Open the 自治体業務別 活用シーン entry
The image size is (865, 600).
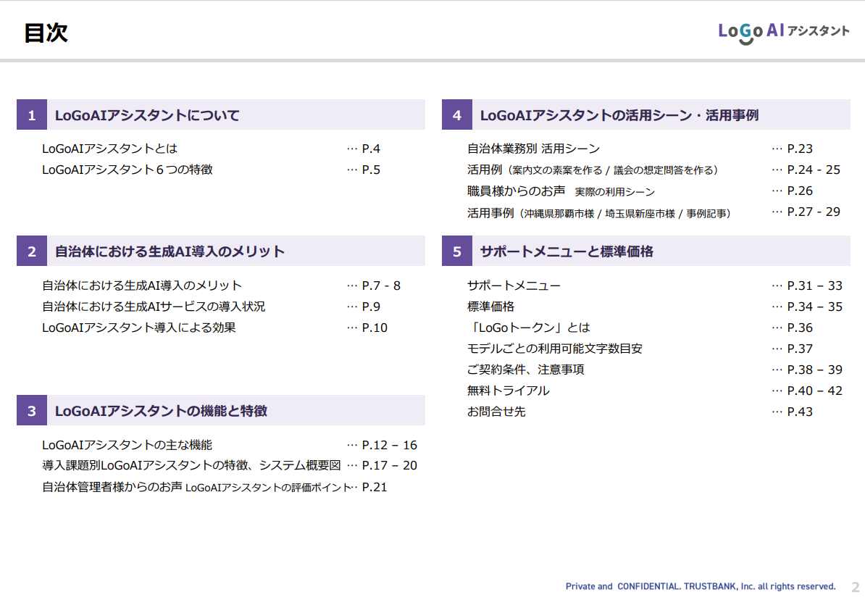533,149
